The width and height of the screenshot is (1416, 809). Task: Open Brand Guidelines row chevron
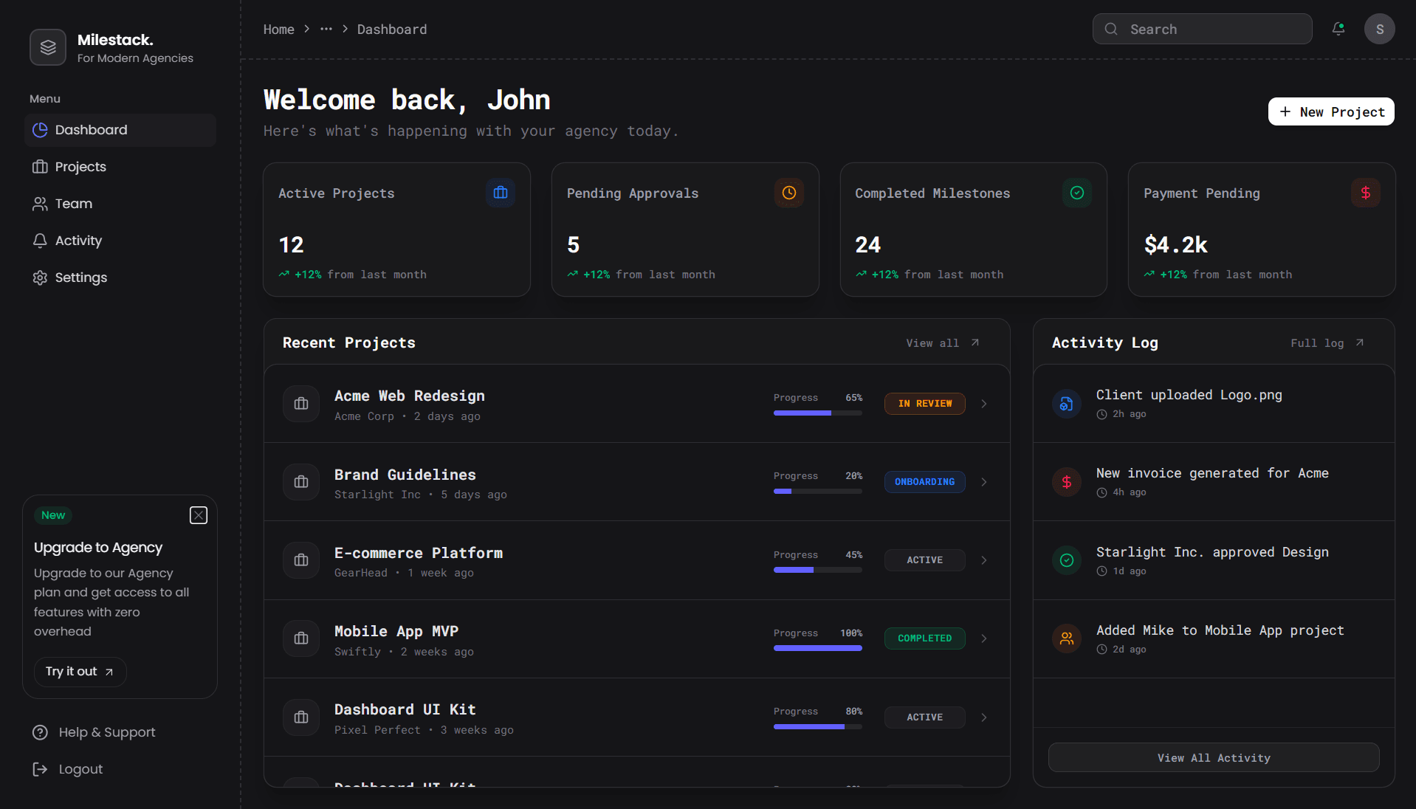[984, 482]
